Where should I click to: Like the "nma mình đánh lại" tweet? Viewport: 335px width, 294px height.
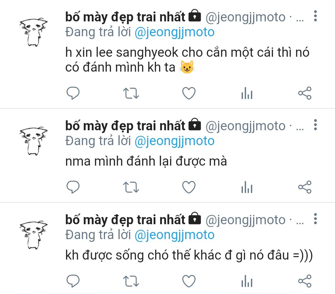(189, 187)
